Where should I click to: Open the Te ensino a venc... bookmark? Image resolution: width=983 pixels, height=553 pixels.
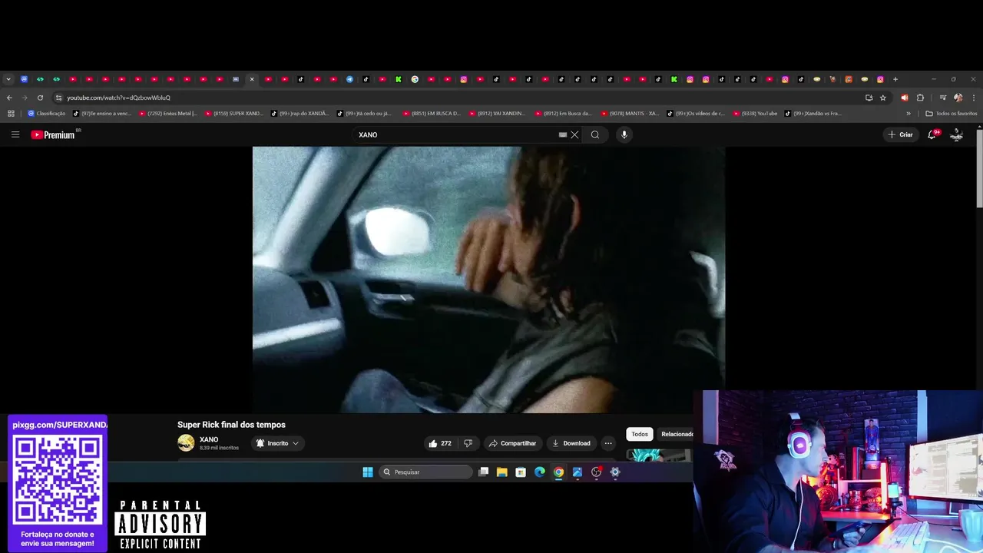pyautogui.click(x=102, y=114)
